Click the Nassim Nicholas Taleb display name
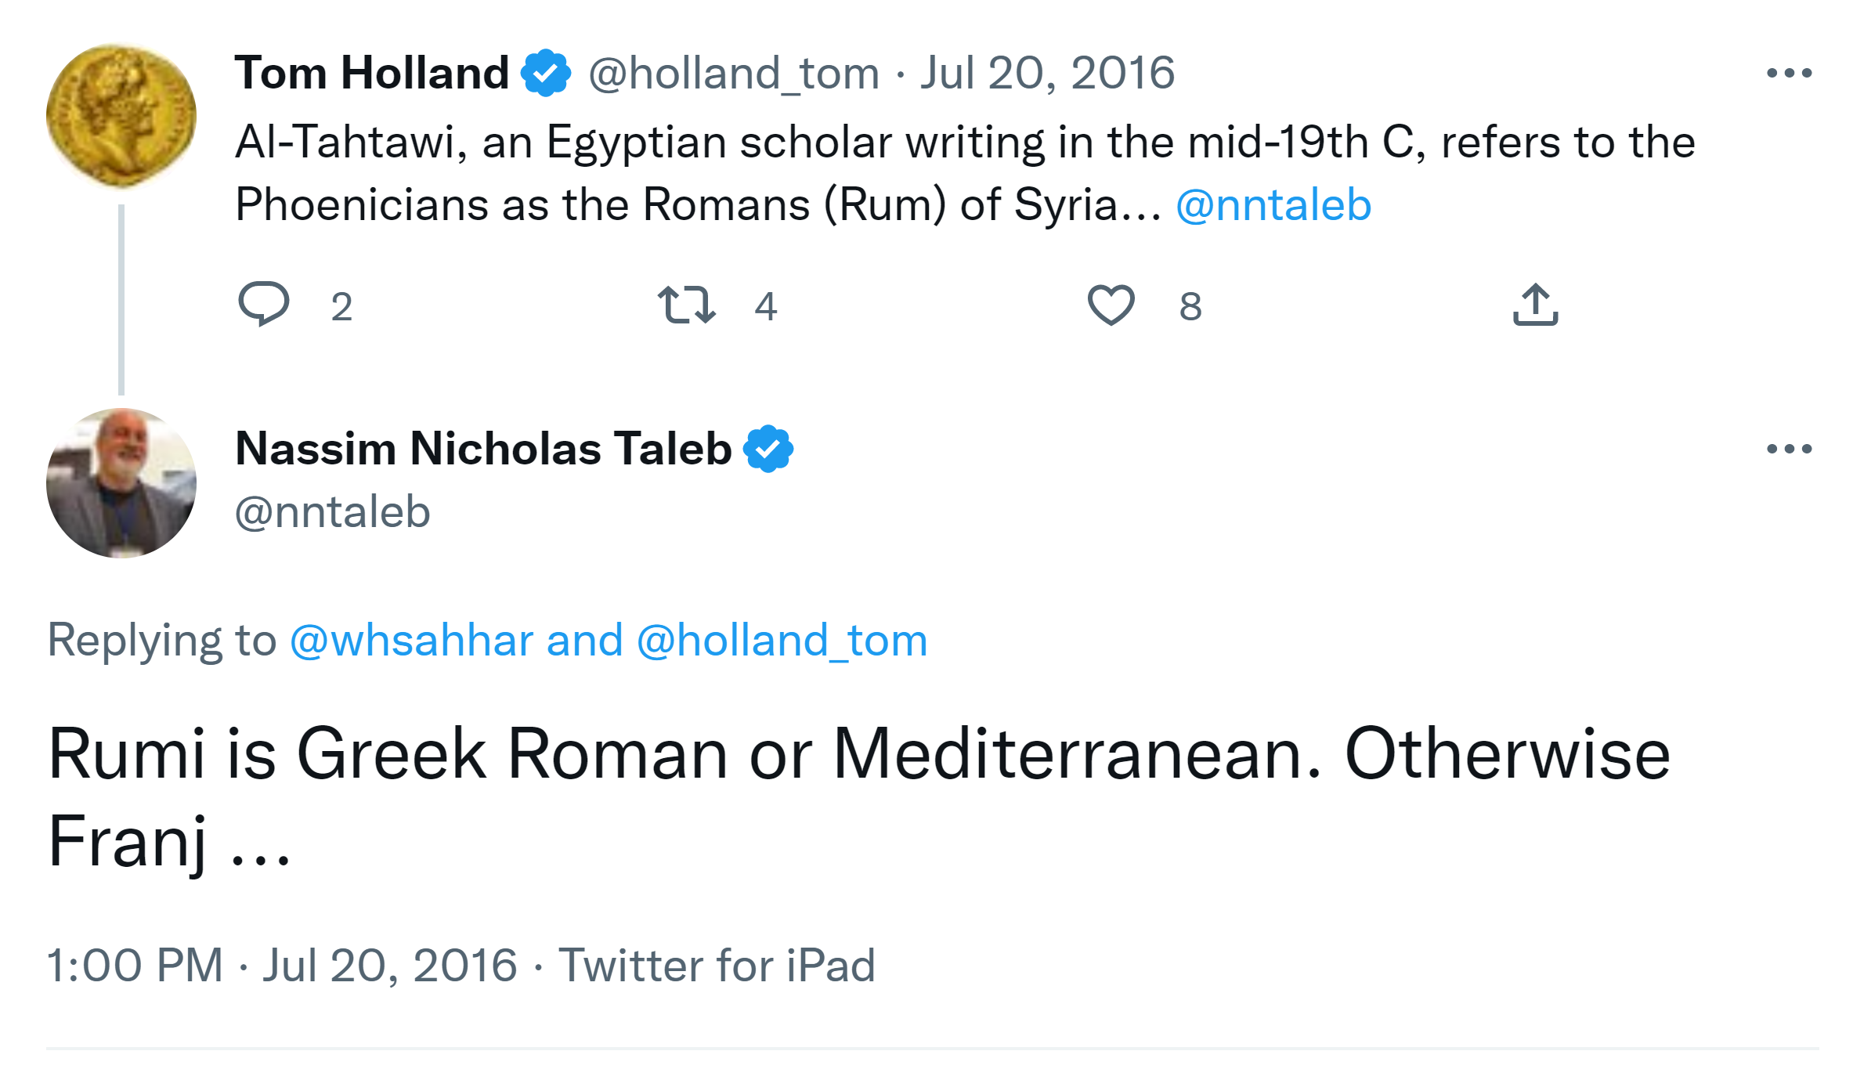The image size is (1853, 1069). (x=483, y=449)
